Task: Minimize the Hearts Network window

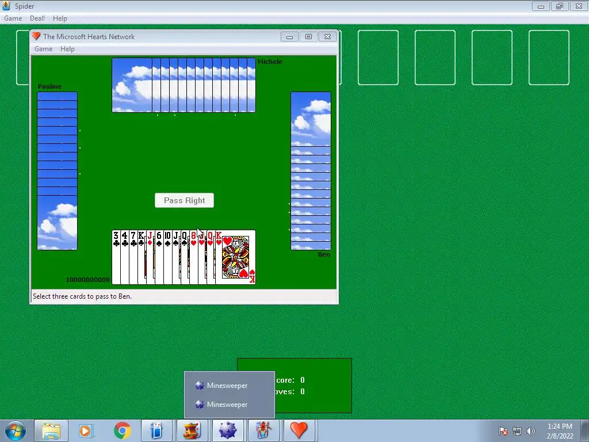Action: pos(290,36)
